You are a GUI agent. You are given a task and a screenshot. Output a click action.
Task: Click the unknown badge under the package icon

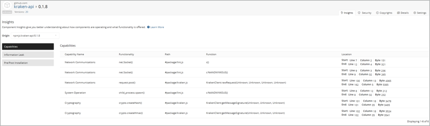click(x=7, y=12)
